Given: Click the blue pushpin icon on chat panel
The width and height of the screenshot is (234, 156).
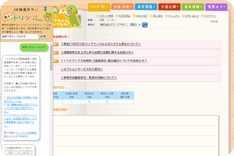Looking at the screenshot, I should pos(45,9).
